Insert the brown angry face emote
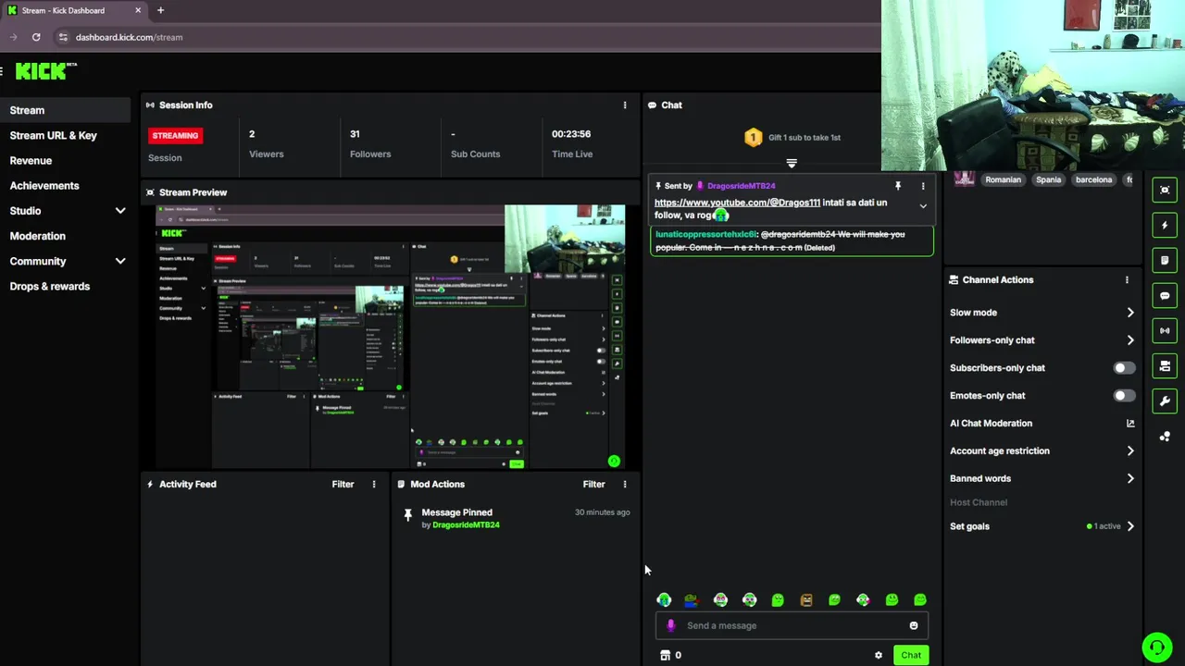 tap(806, 600)
